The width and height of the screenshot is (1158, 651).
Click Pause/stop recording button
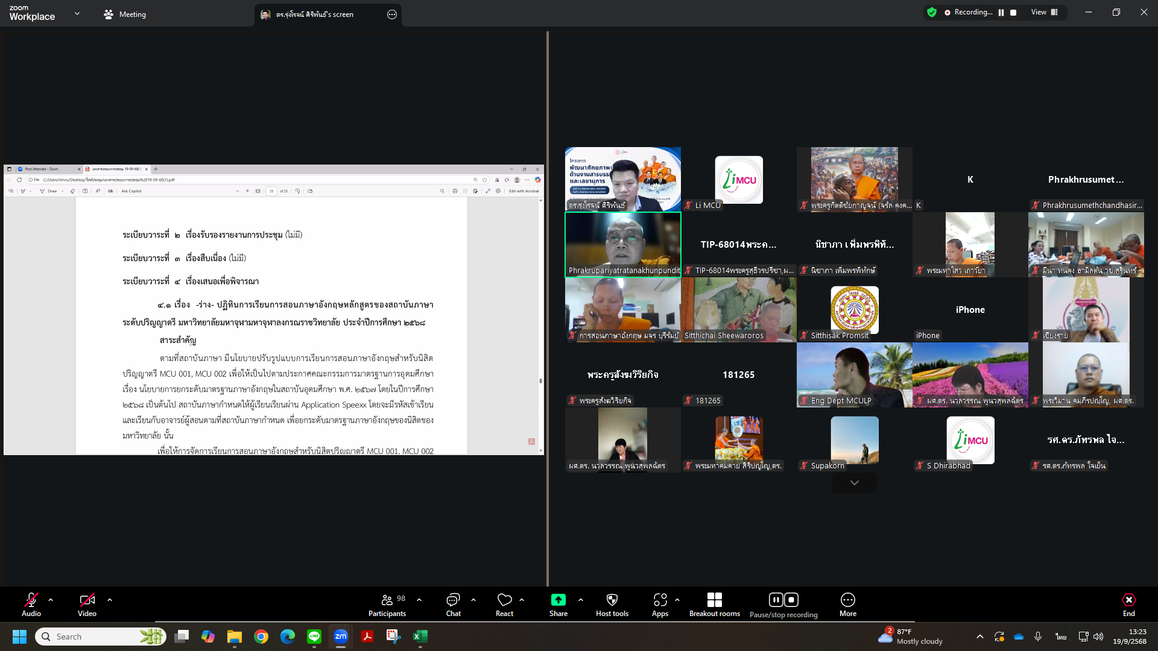783,605
